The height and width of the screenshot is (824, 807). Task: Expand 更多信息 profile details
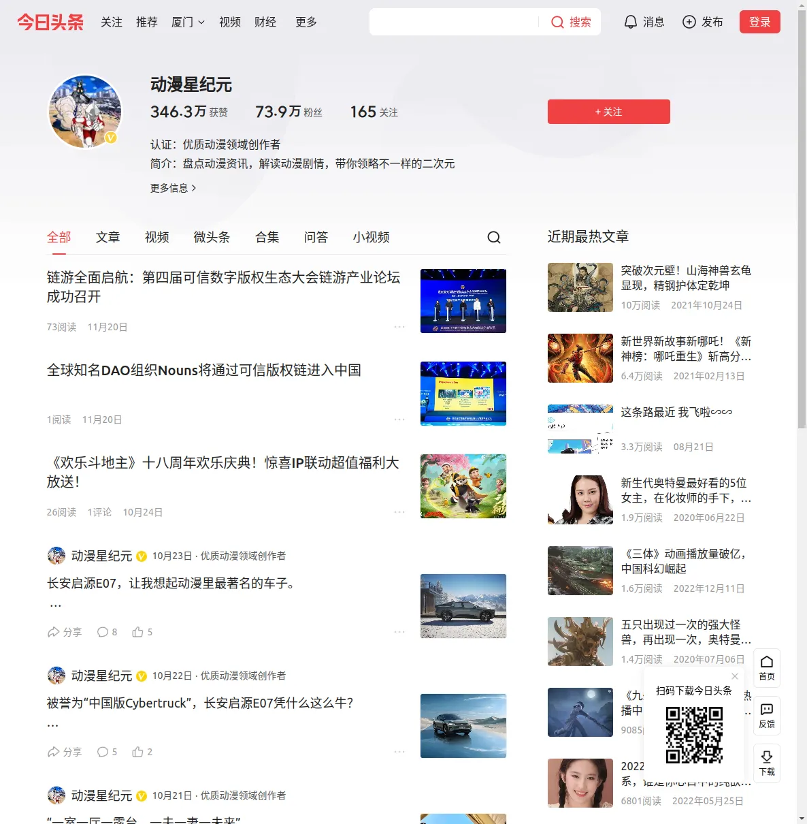(174, 188)
